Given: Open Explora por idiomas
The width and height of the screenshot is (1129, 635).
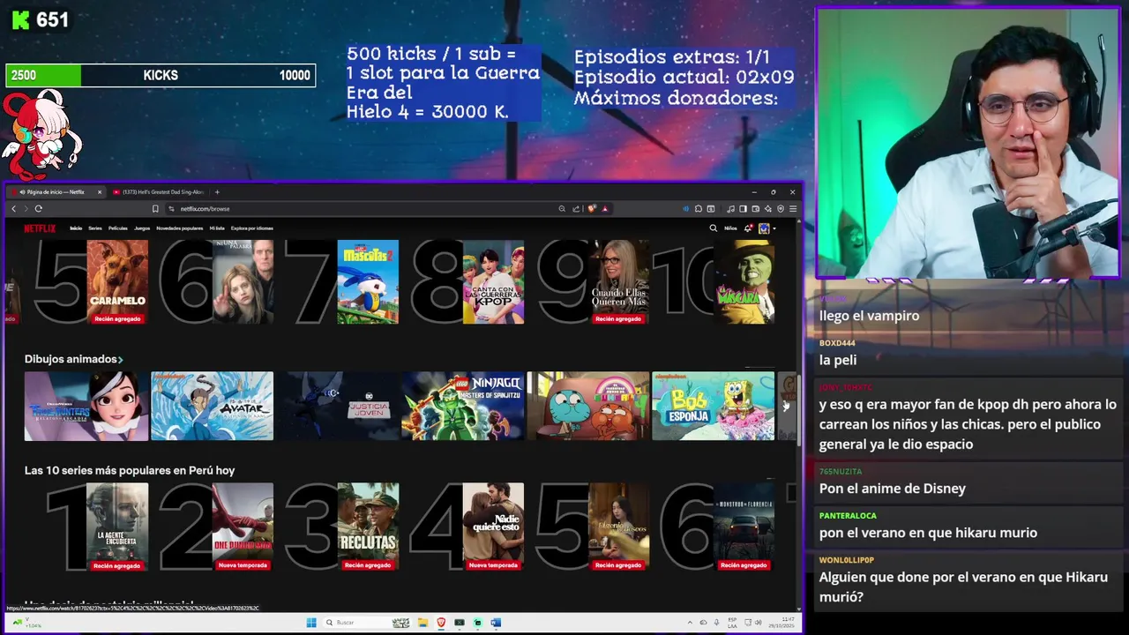Looking at the screenshot, I should (x=252, y=228).
